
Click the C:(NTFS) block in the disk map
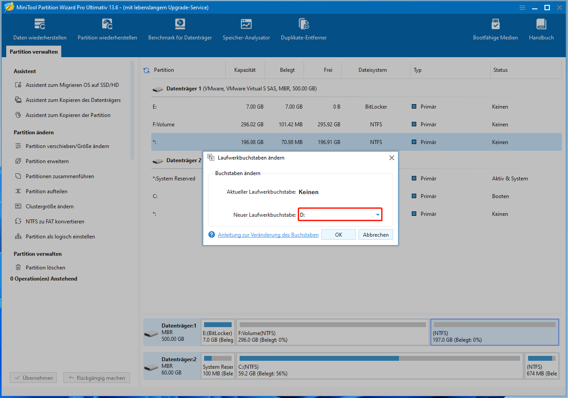pyautogui.click(x=379, y=366)
